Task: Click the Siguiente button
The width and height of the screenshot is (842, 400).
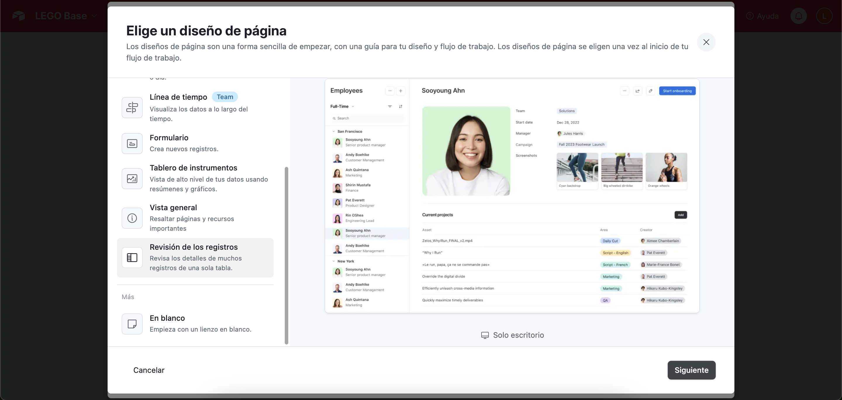Action: 691,370
